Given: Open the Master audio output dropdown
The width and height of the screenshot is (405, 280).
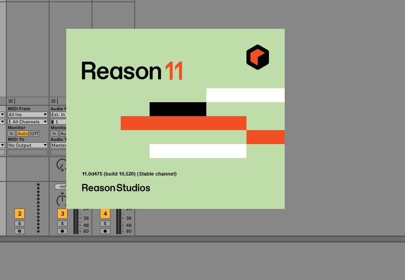Looking at the screenshot, I should point(59,145).
